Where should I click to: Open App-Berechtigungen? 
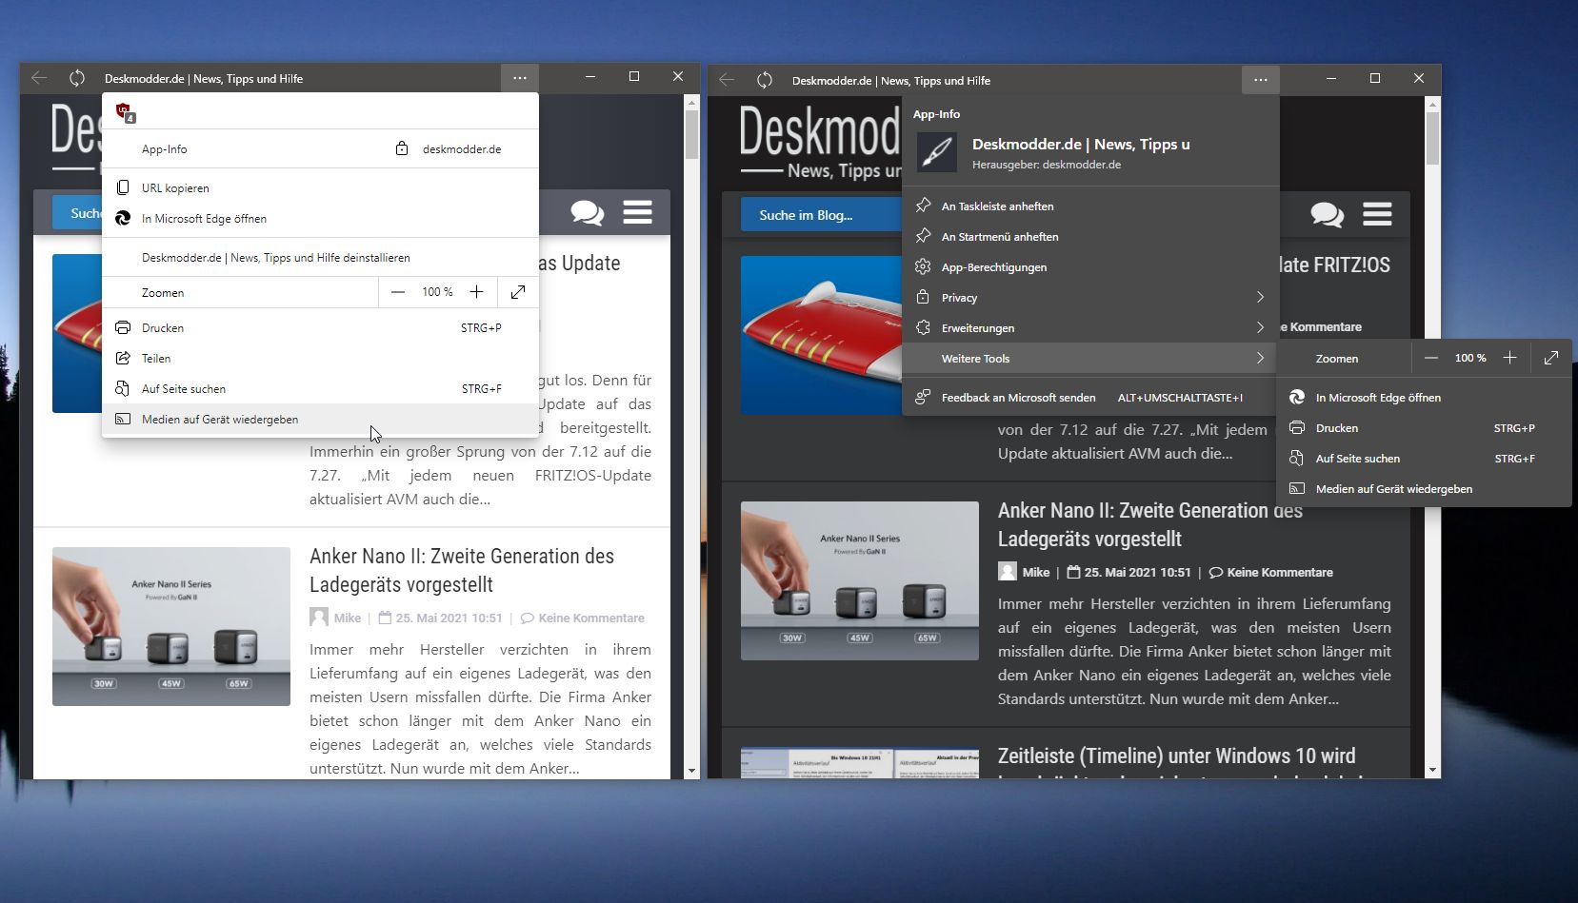tap(1090, 266)
